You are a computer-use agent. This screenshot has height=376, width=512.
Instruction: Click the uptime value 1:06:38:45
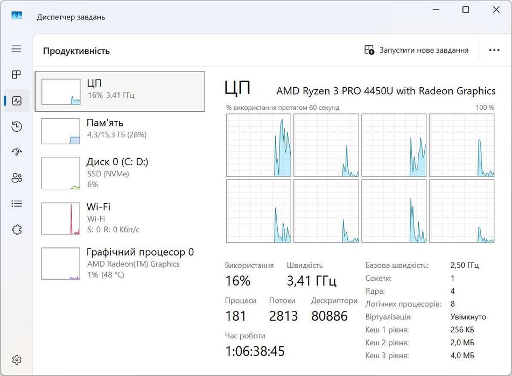255,351
